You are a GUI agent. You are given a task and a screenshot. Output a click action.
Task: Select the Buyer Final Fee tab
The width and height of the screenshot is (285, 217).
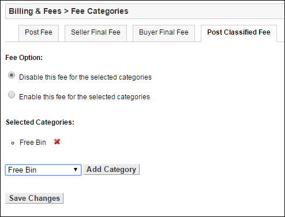click(164, 33)
